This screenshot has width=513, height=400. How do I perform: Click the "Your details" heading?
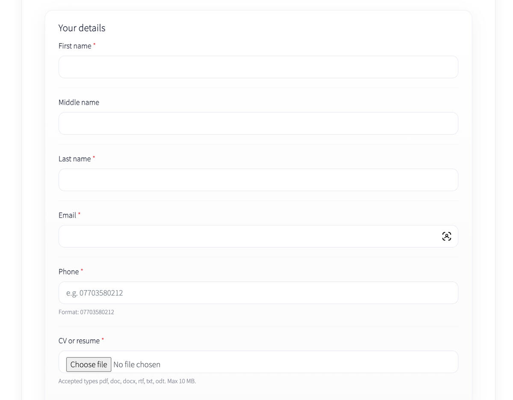coord(82,28)
